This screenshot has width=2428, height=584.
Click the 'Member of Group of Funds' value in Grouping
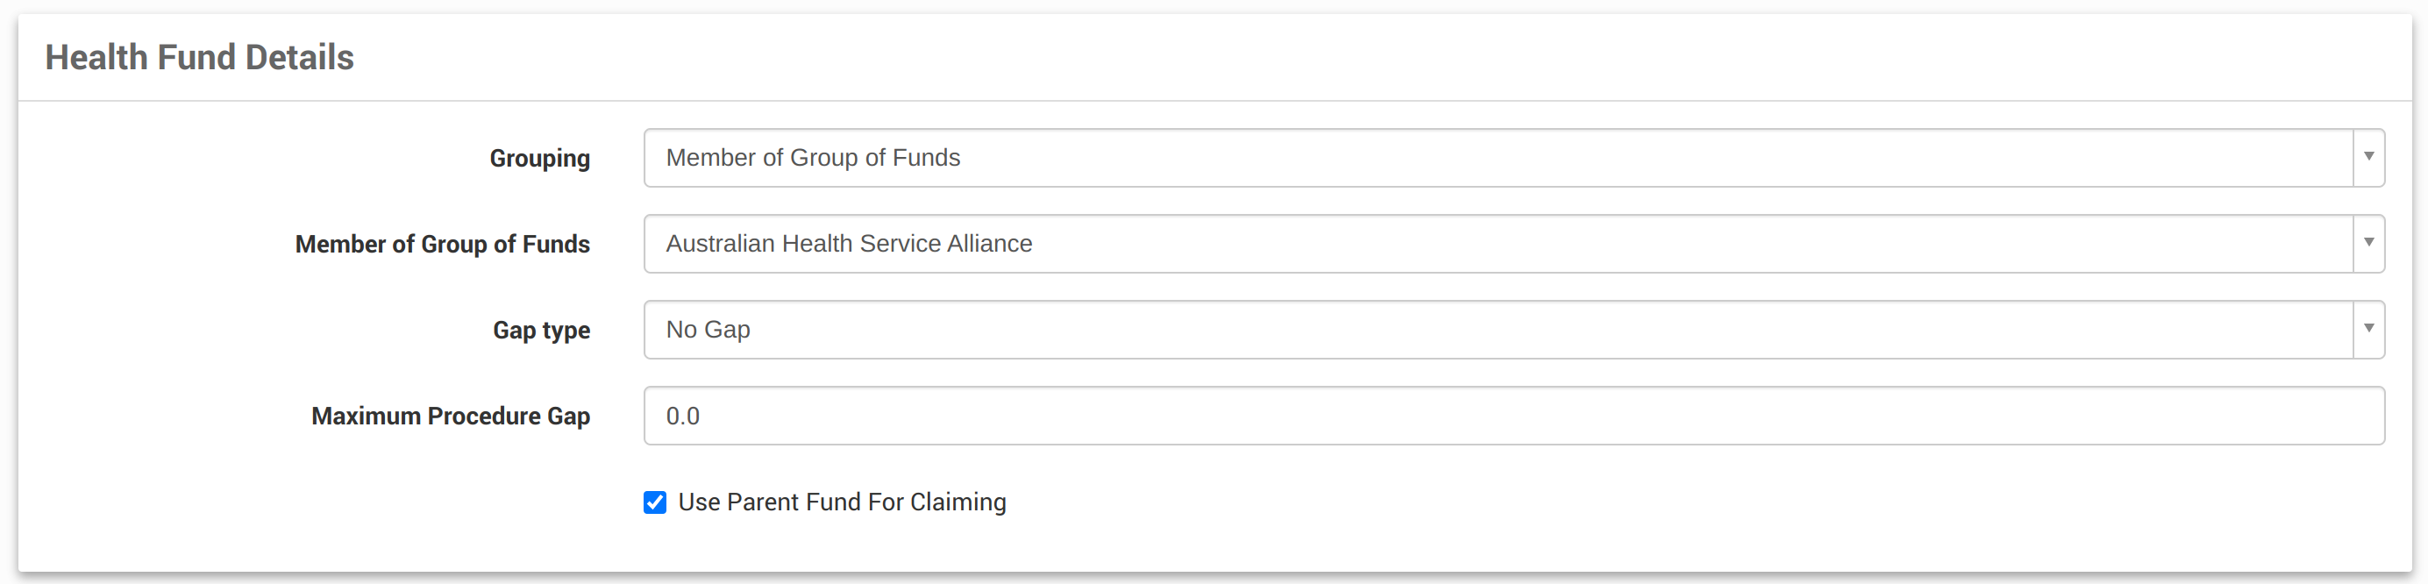point(813,157)
